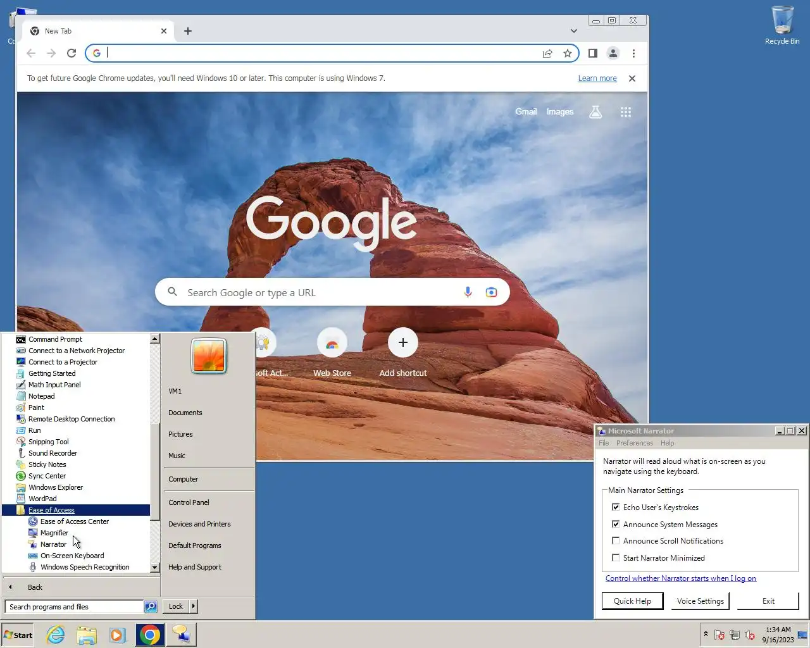Open Google Images link
The width and height of the screenshot is (810, 648).
pos(559,111)
